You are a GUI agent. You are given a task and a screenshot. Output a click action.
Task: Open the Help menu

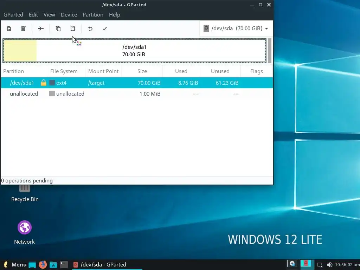click(x=114, y=15)
